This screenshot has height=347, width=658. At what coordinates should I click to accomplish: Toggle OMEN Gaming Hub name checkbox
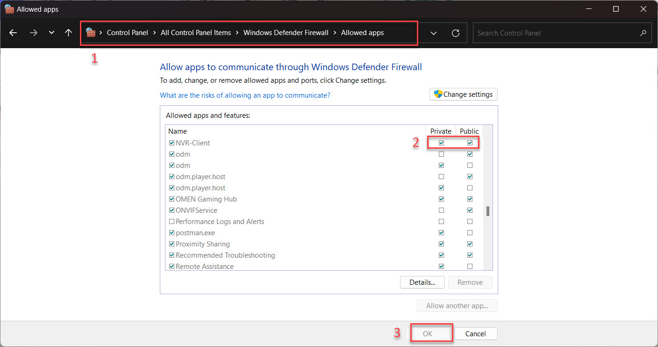pyautogui.click(x=172, y=199)
